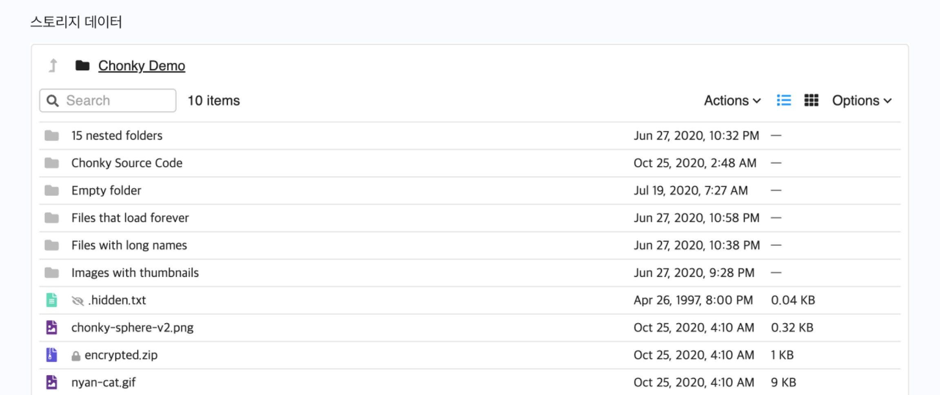This screenshot has width=940, height=395.
Task: Open the Chonky Source Code folder
Action: (127, 163)
